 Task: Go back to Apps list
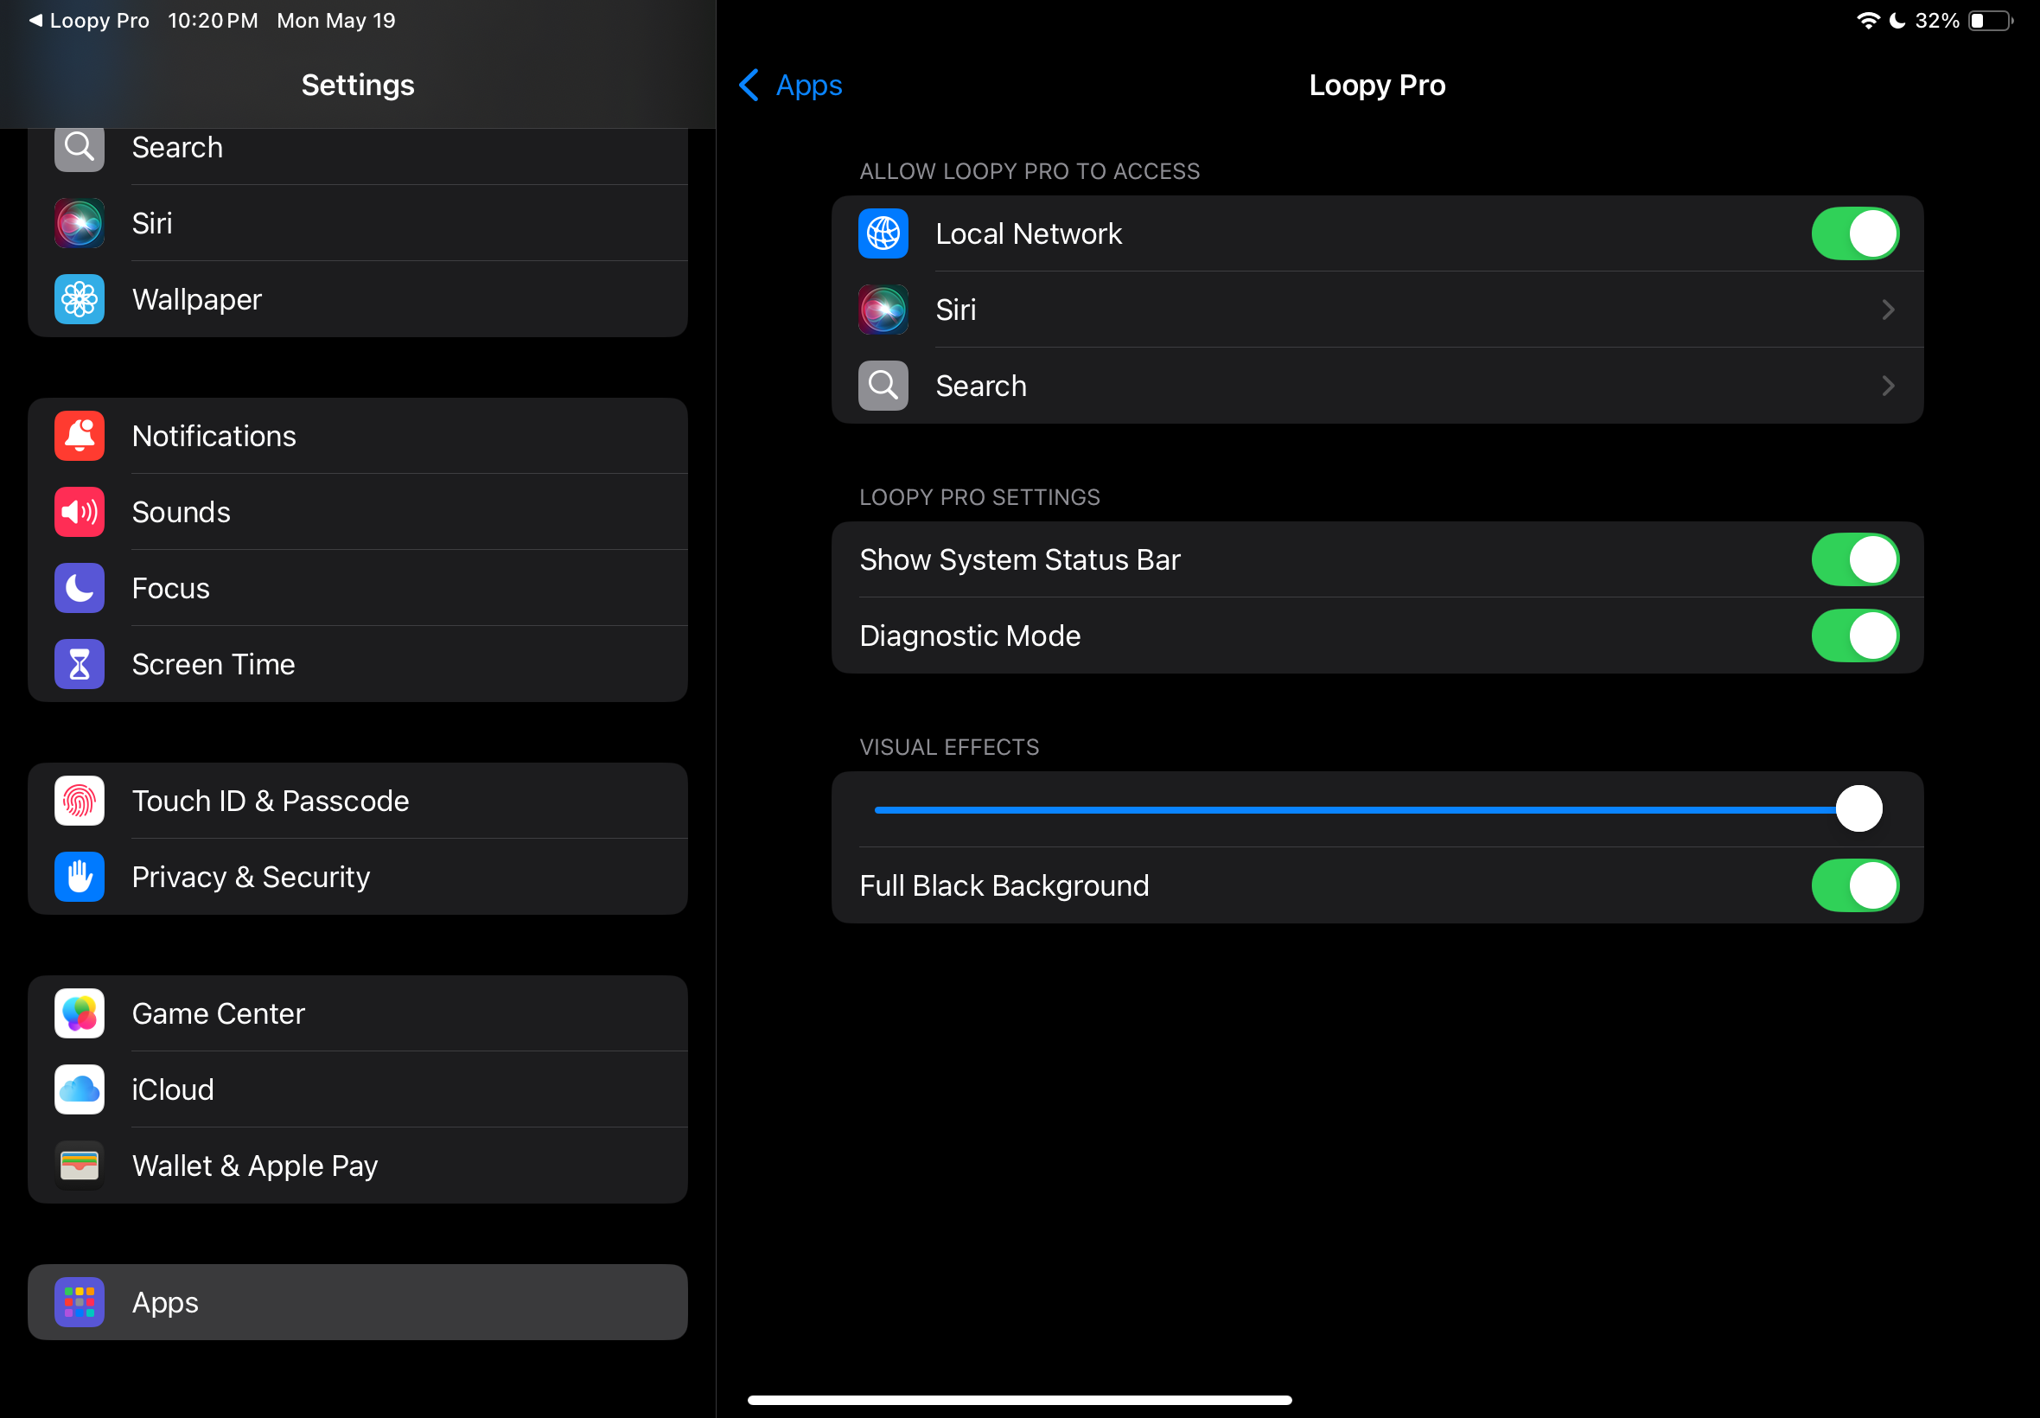pos(790,86)
